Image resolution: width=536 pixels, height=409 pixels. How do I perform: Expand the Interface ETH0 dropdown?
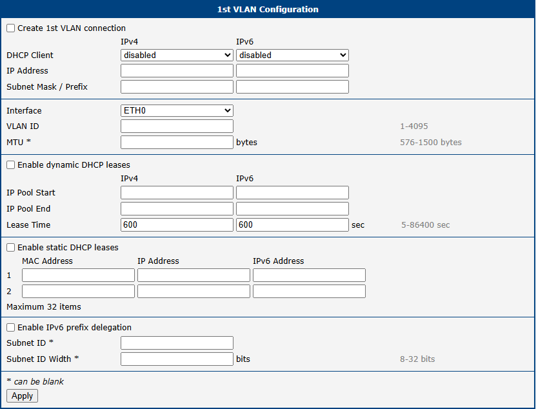(177, 110)
